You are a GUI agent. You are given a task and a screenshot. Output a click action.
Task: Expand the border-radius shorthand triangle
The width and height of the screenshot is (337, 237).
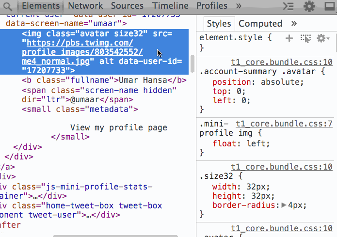[x=284, y=205]
